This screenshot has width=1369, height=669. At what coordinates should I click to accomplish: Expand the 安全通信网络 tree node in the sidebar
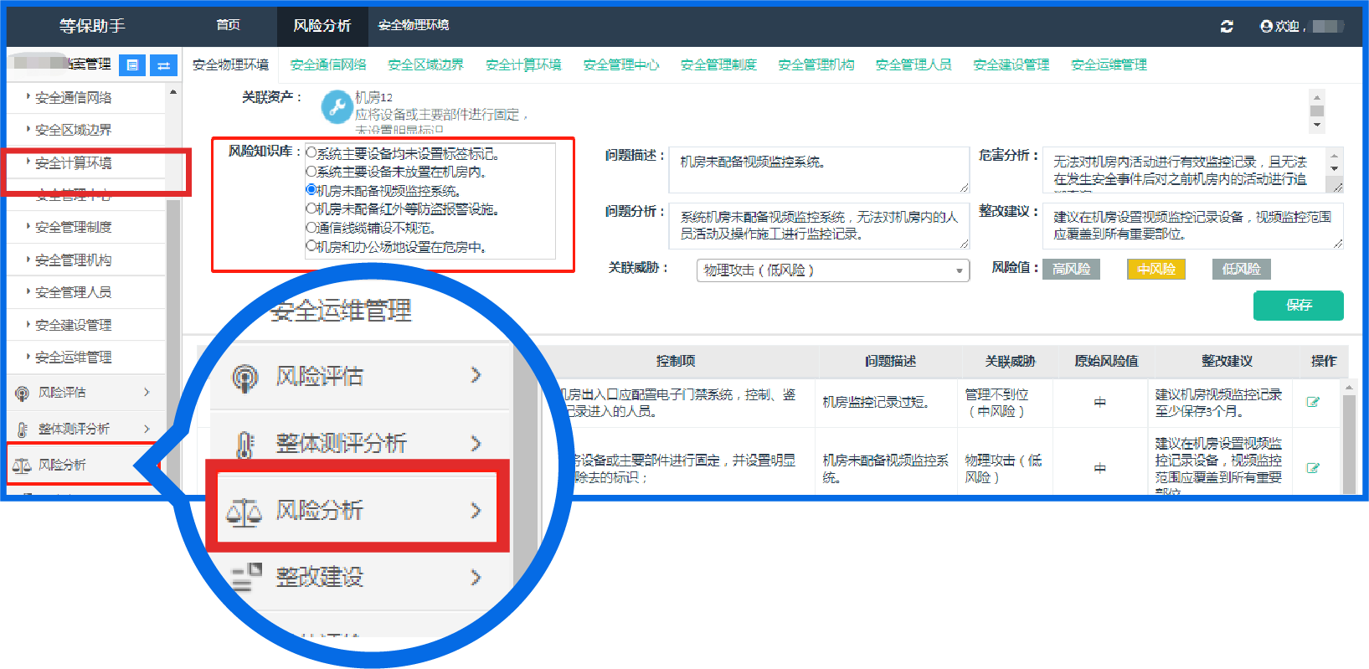28,97
